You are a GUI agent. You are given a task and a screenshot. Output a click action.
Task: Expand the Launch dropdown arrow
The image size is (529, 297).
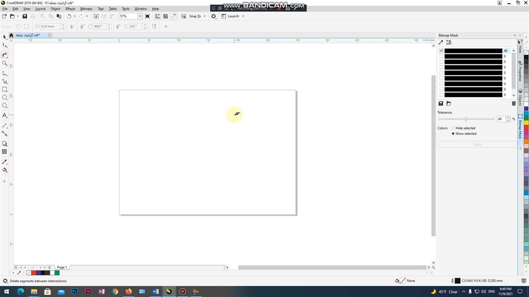coord(243,16)
